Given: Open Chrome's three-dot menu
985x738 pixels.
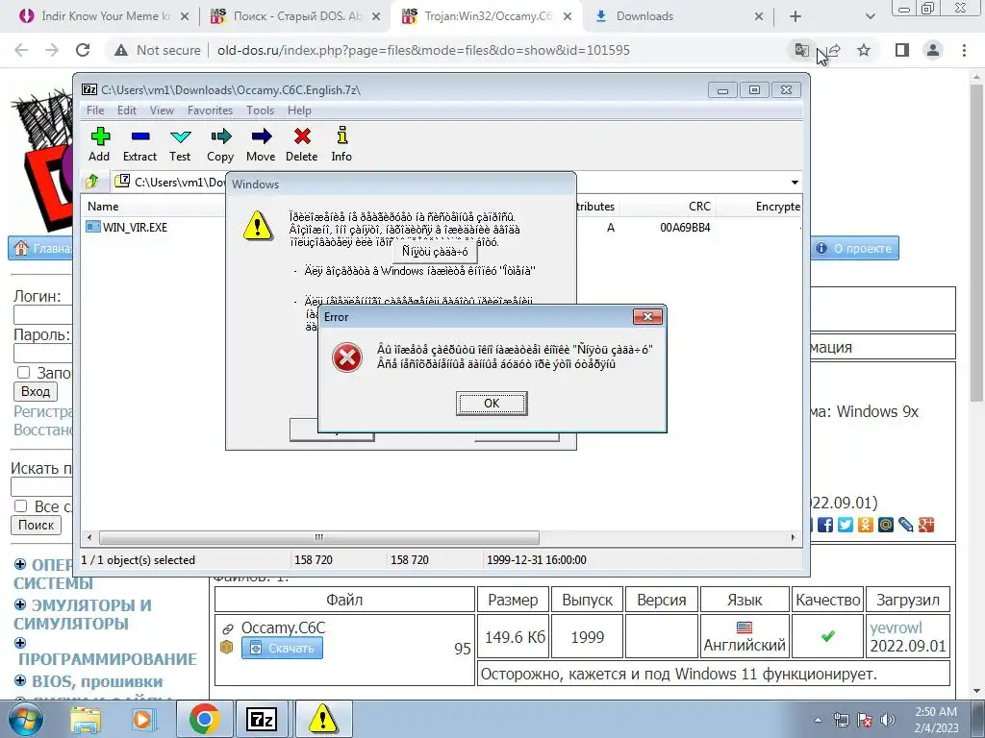Looking at the screenshot, I should click(964, 50).
